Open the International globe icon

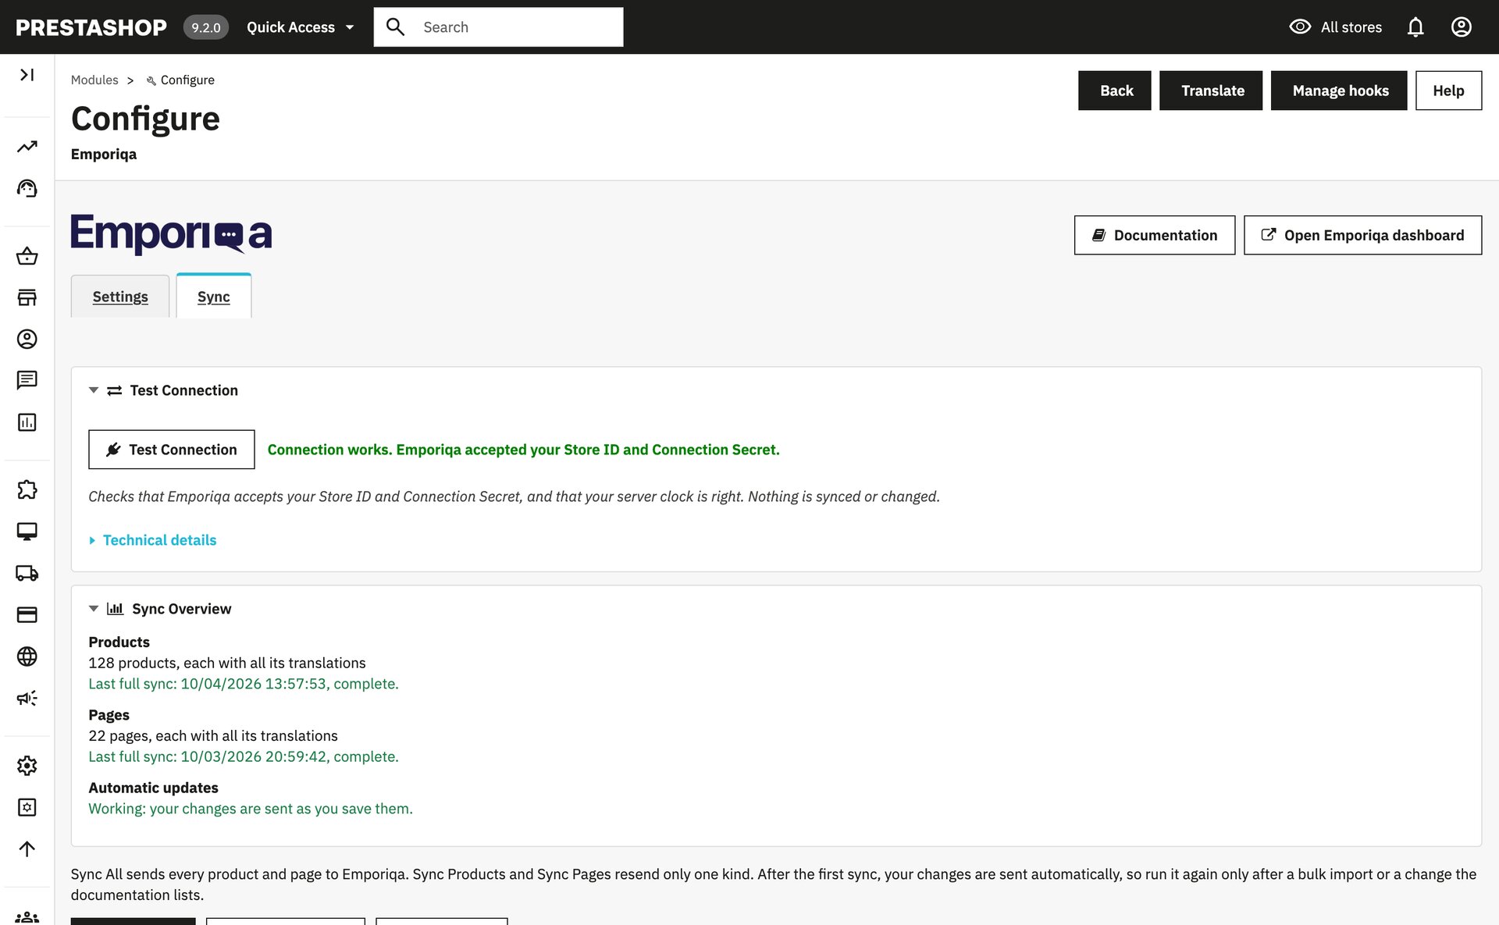point(27,656)
